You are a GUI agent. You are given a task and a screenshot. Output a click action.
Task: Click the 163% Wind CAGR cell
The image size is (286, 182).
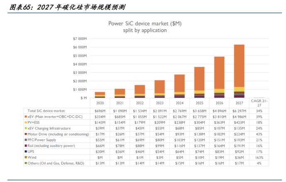point(259,158)
